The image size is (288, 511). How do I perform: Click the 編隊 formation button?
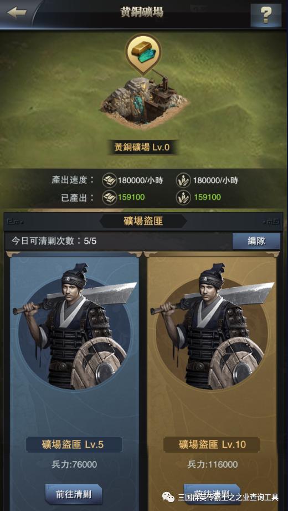[256, 241]
